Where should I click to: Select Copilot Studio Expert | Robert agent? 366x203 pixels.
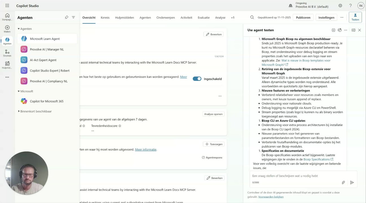point(47,70)
